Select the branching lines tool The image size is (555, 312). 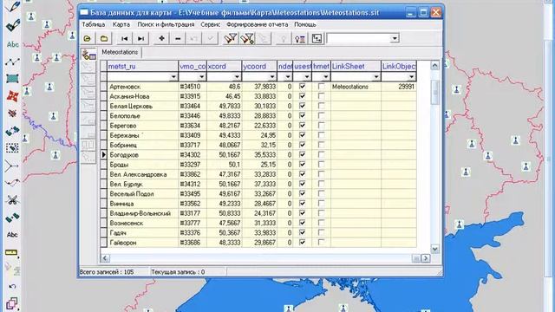[11, 166]
